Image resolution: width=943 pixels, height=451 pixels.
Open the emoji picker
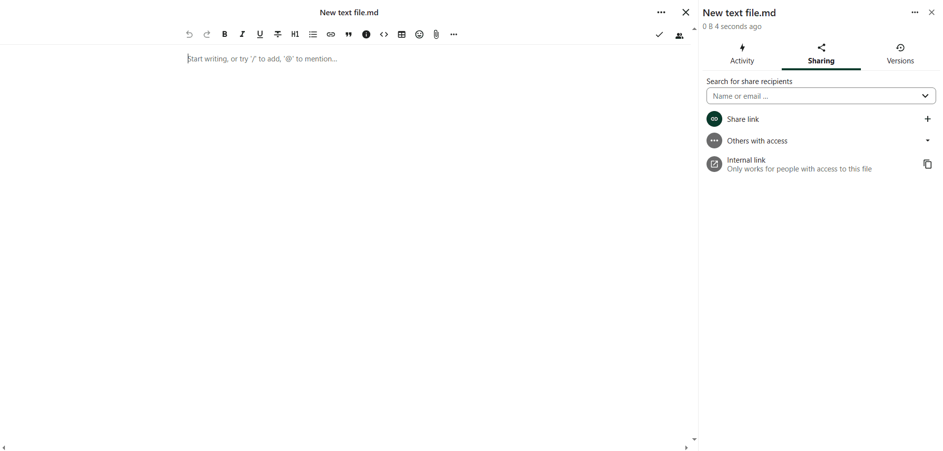point(419,34)
